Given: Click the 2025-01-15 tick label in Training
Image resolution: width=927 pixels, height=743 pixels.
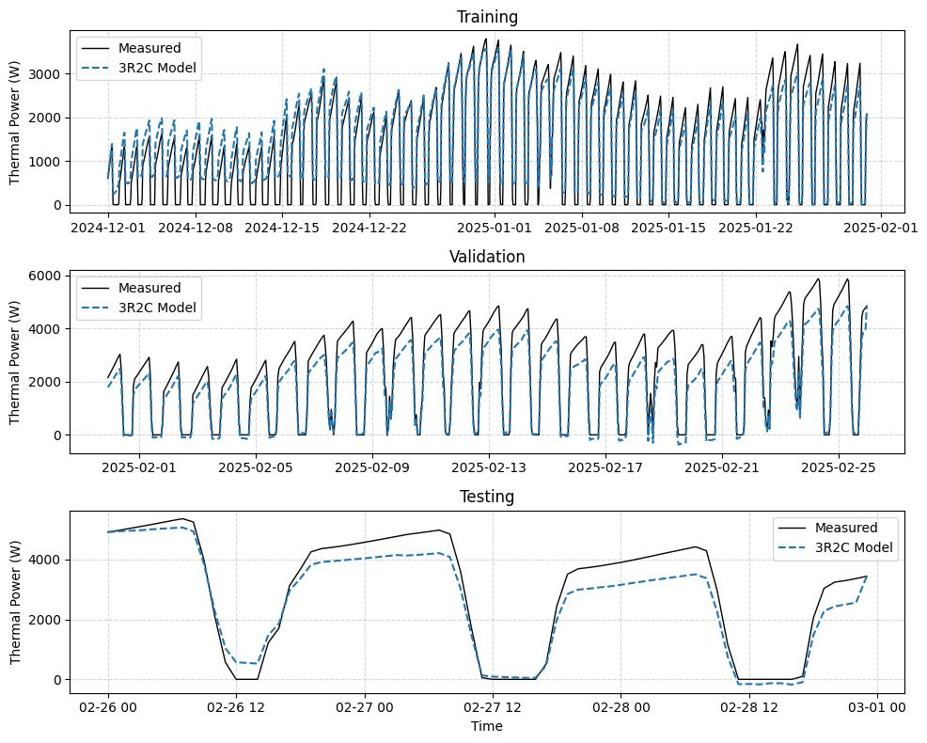Looking at the screenshot, I should point(669,227).
